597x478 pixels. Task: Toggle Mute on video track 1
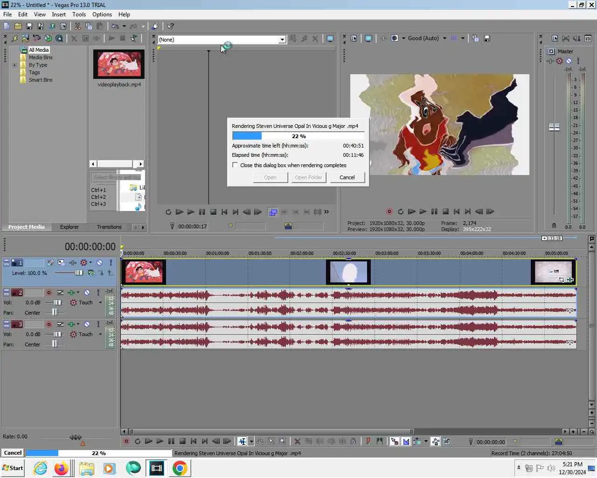pos(99,263)
